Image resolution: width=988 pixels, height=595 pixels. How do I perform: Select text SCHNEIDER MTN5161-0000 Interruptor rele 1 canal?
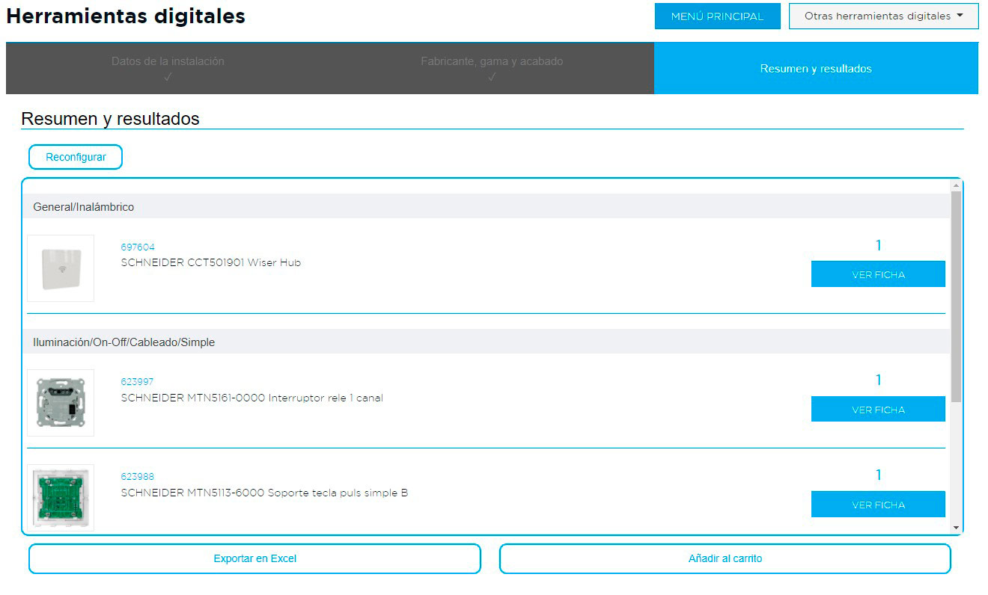[251, 398]
